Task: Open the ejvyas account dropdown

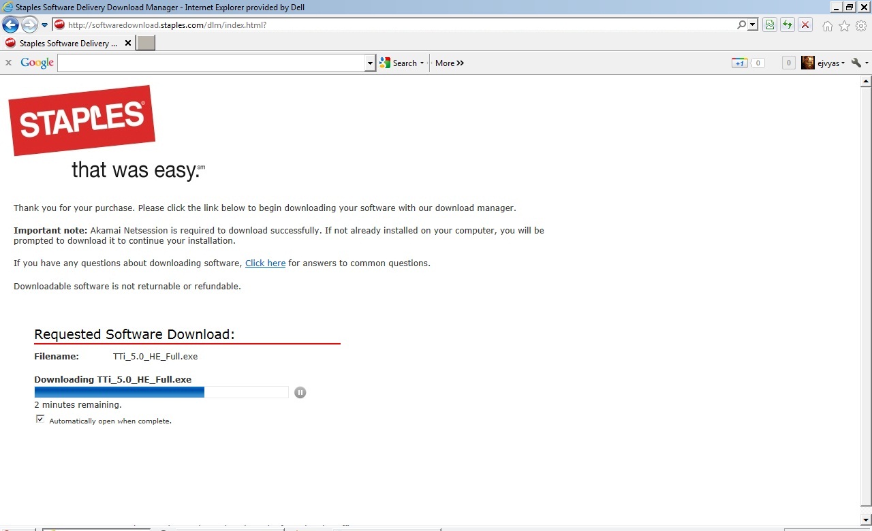Action: (x=831, y=63)
